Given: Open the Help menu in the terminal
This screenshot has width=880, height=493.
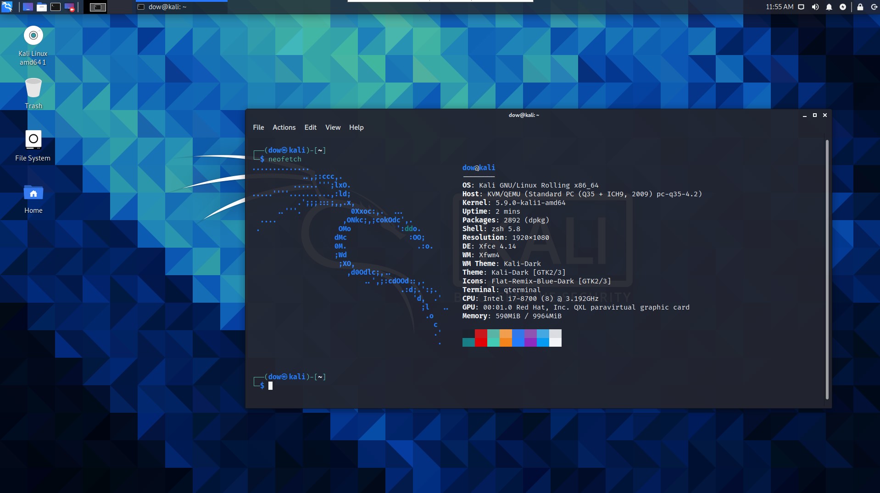Looking at the screenshot, I should (356, 127).
